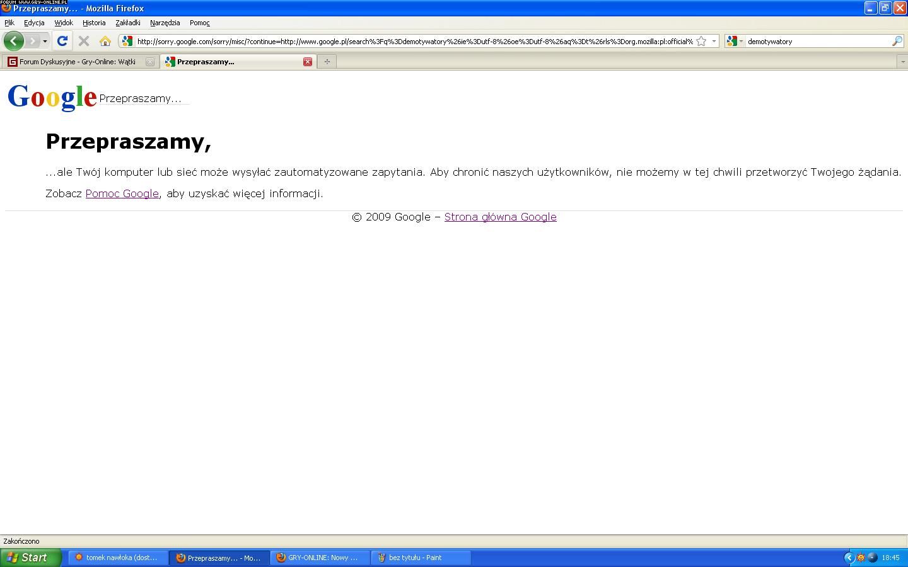Bookmark this page with the star icon
The height and width of the screenshot is (567, 908).
pos(701,41)
